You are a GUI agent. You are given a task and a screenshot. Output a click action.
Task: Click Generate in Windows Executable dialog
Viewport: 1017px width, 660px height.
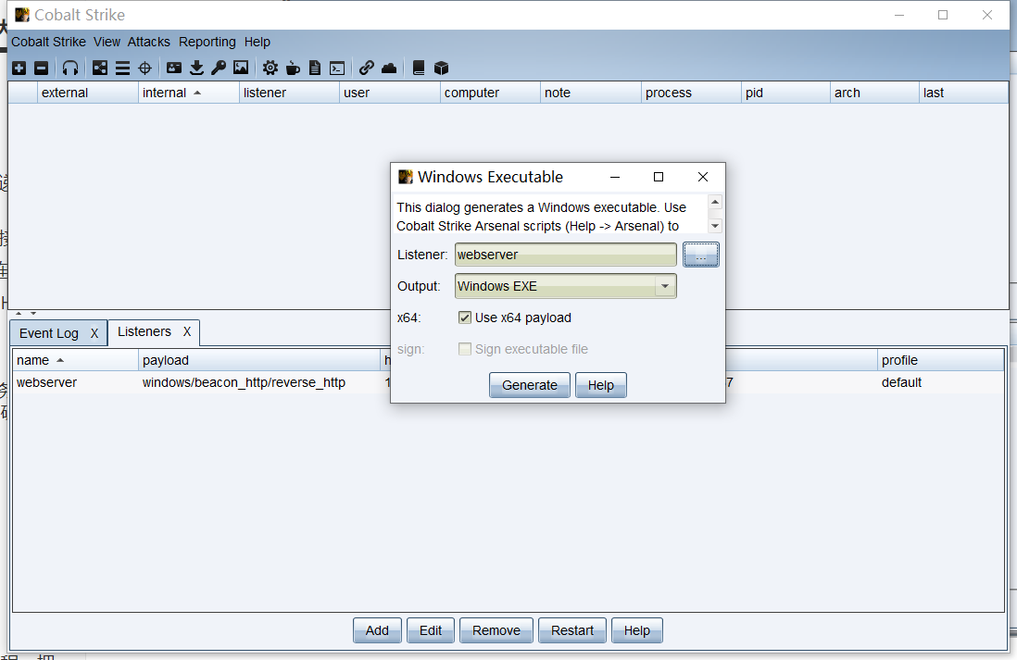(x=529, y=385)
